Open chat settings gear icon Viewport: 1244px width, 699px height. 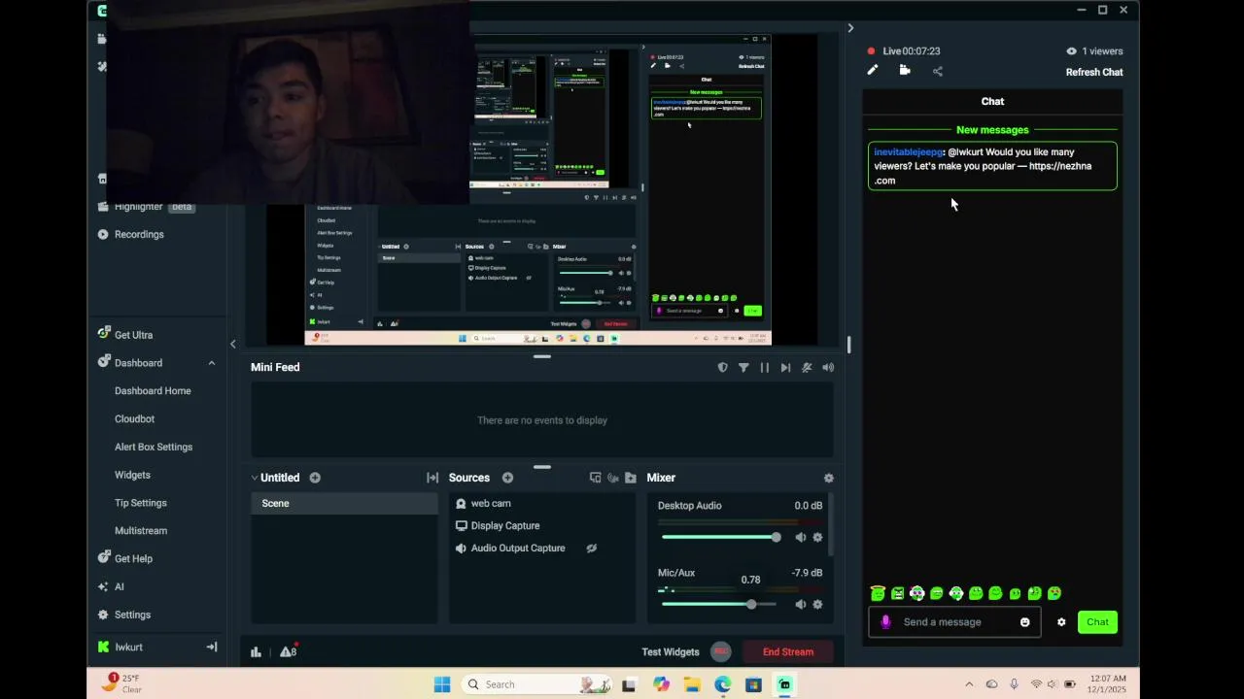[1061, 622]
